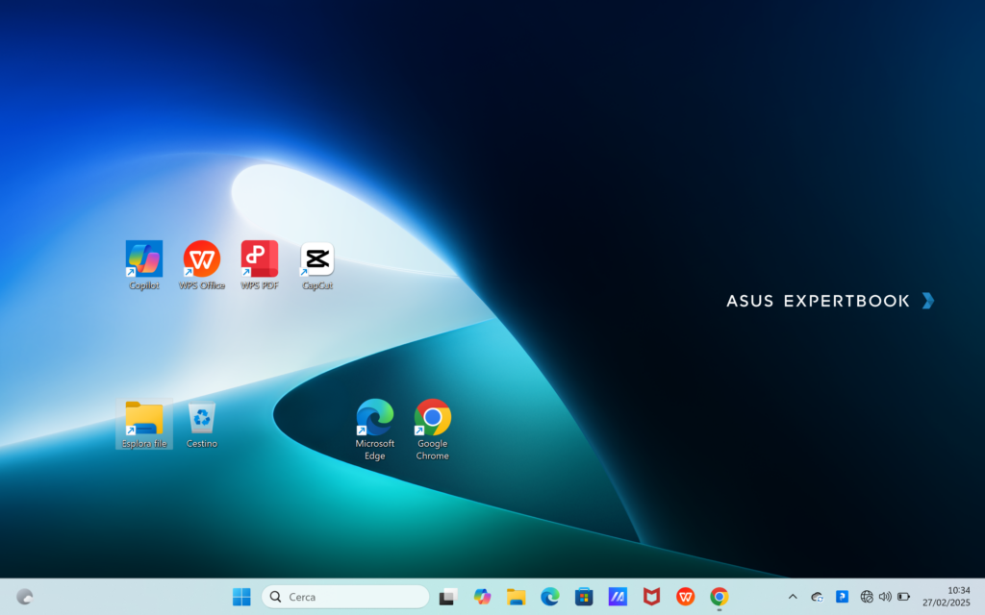Expand the hidden system tray icons
The height and width of the screenshot is (615, 985).
[x=793, y=597]
